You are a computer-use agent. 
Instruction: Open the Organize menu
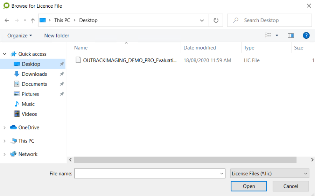(x=20, y=36)
